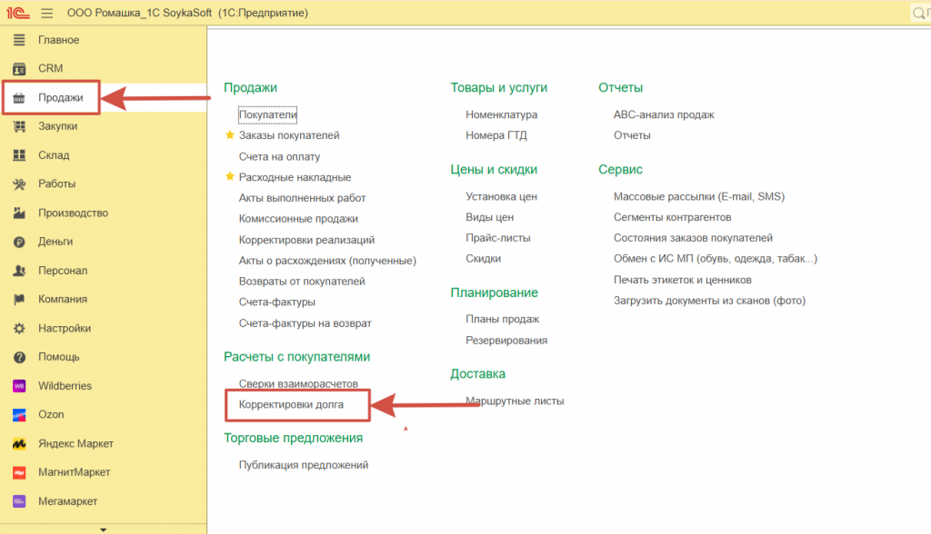Click the CRM section icon
The width and height of the screenshot is (931, 534).
click(19, 69)
